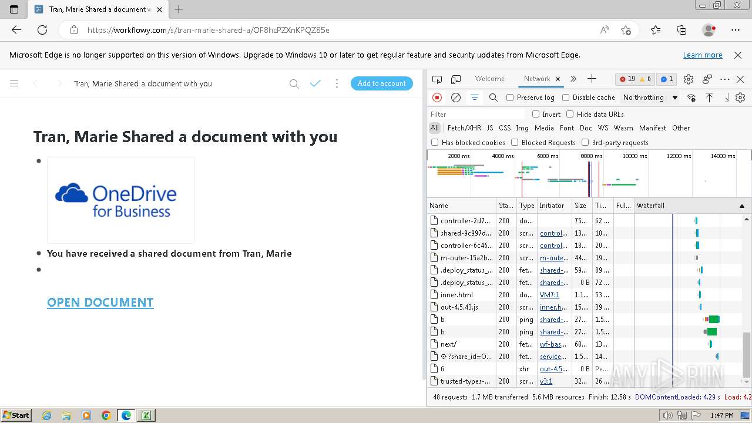Open WorkFlowy page options dots
The width and height of the screenshot is (752, 423).
pyautogui.click(x=337, y=83)
